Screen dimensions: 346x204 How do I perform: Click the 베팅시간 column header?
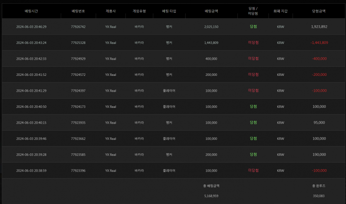coord(31,11)
